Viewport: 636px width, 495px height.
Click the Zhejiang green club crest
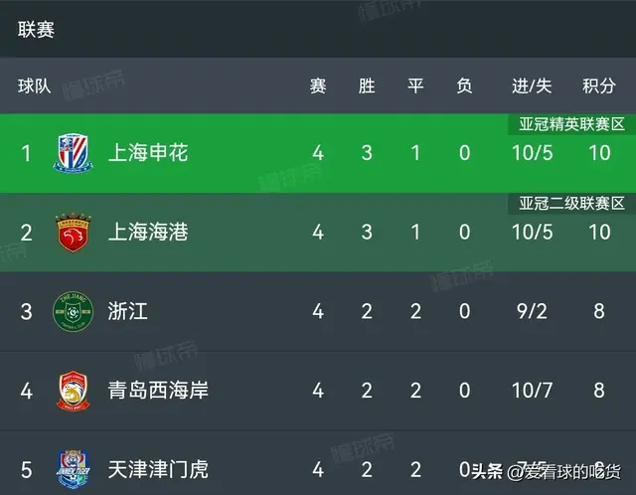click(x=73, y=311)
